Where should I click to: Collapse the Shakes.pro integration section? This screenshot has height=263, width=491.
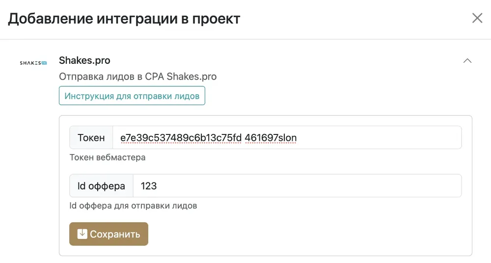467,61
